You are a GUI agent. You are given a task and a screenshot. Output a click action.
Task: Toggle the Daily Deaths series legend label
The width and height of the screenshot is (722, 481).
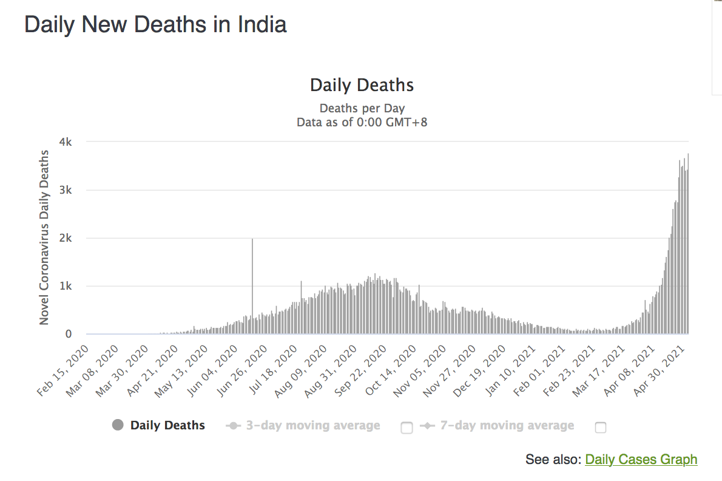pyautogui.click(x=167, y=425)
